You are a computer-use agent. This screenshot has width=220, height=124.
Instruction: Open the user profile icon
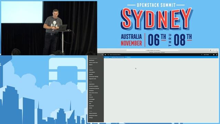pyautogui.click(x=217, y=55)
